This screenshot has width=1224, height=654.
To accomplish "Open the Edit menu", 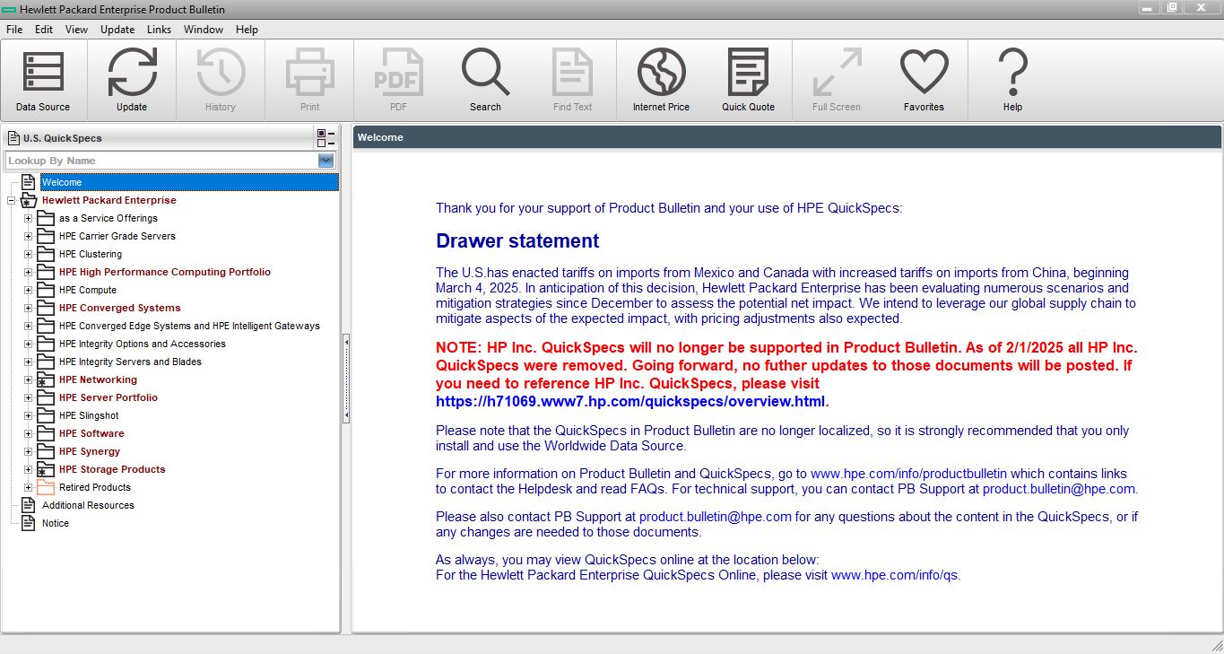I will pyautogui.click(x=44, y=30).
